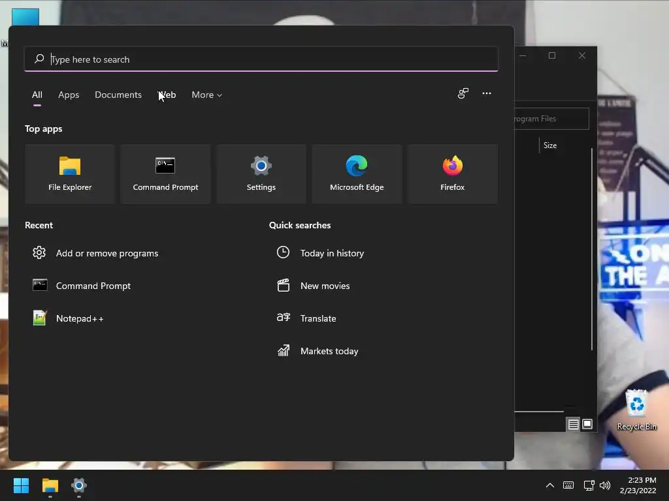Open Settings tile in Top apps
Viewport: 669px width, 501px height.
[261, 174]
